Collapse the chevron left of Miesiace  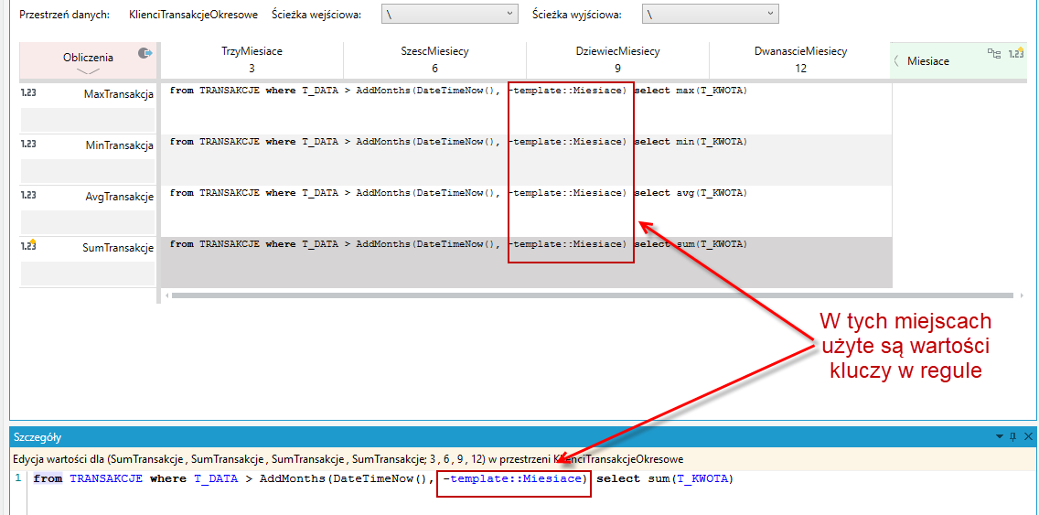tap(896, 61)
